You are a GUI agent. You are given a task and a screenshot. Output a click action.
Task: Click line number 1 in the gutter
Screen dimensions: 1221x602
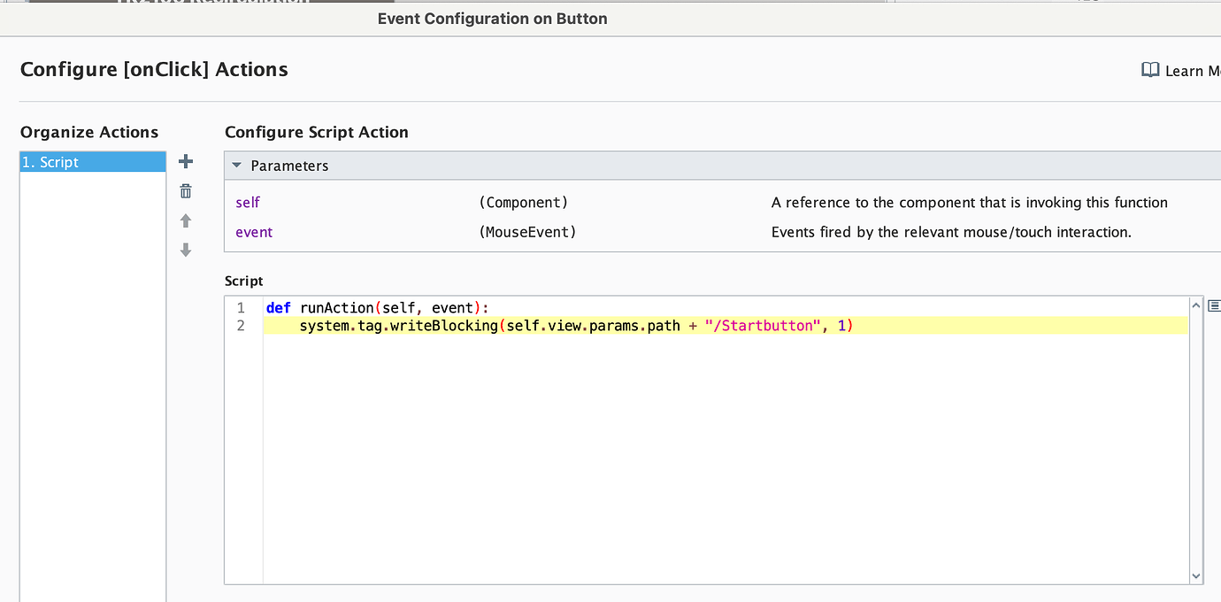tap(241, 307)
